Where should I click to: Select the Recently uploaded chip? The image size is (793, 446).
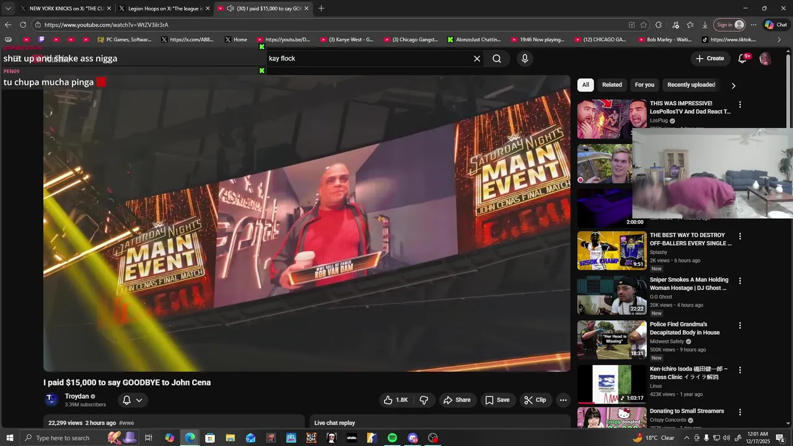[691, 85]
